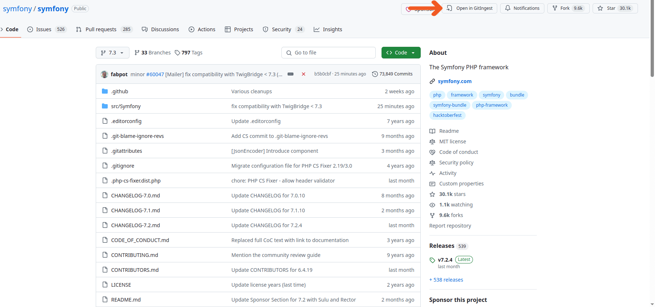Open the src/Symfony folder

point(126,106)
